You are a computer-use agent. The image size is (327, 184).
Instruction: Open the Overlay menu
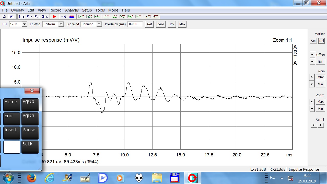coord(18,10)
